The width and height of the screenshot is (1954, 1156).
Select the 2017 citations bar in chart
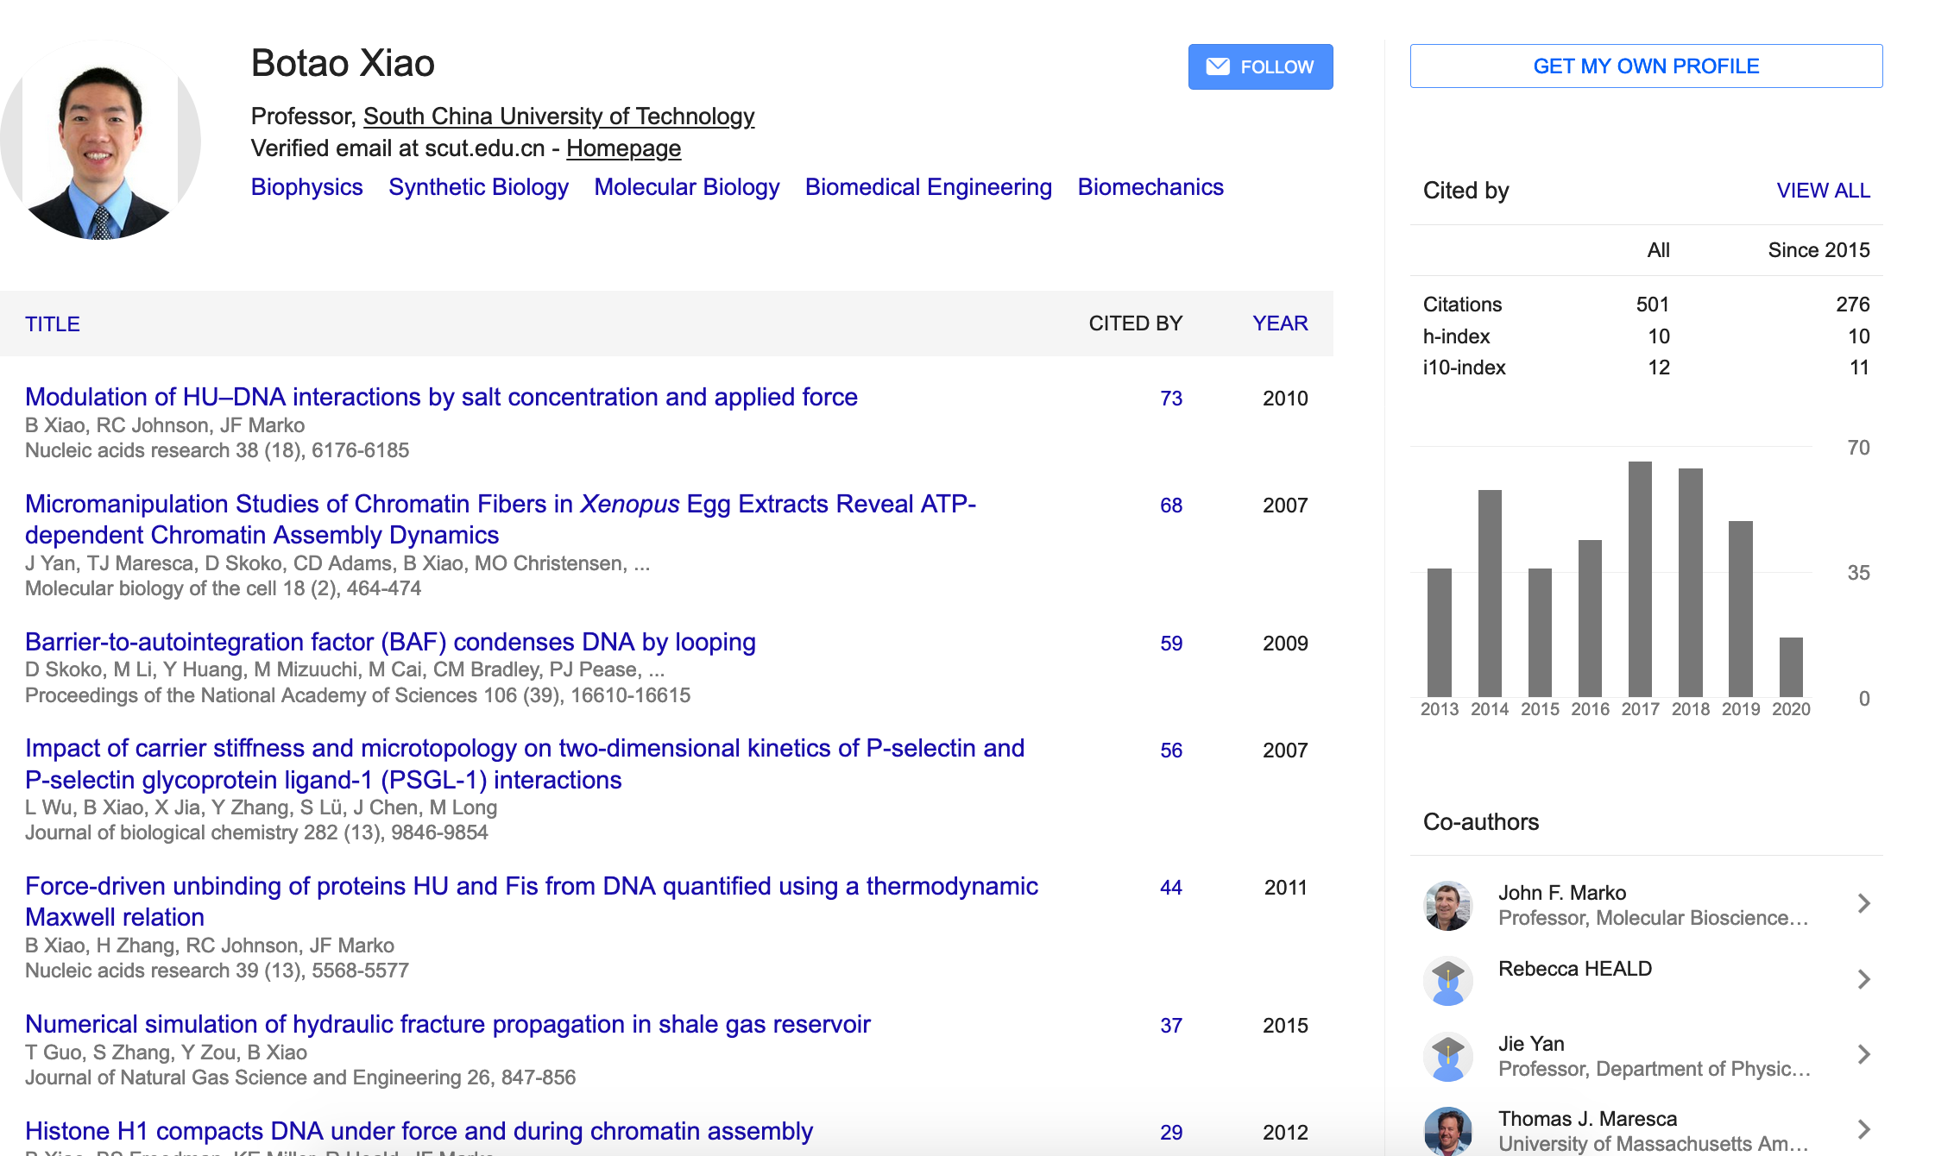click(x=1640, y=579)
